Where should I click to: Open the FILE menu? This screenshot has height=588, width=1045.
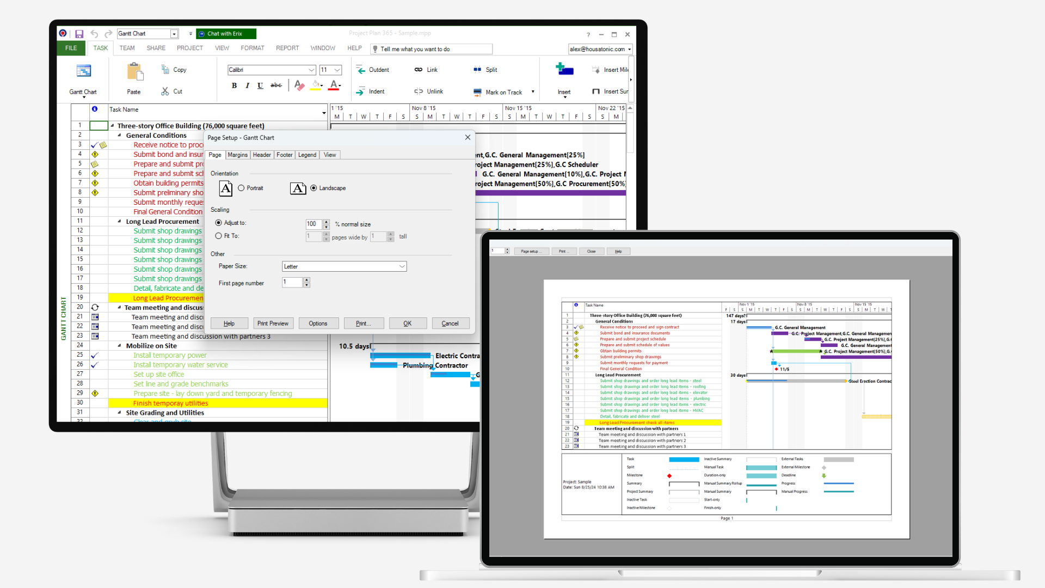pyautogui.click(x=71, y=48)
